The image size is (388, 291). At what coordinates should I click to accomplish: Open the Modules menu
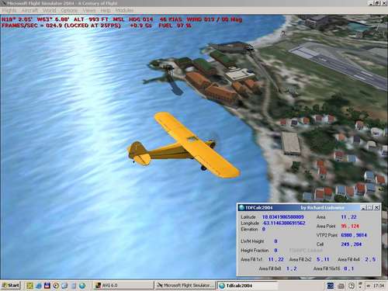pos(124,10)
